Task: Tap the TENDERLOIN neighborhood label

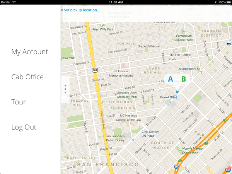Action: [123, 108]
